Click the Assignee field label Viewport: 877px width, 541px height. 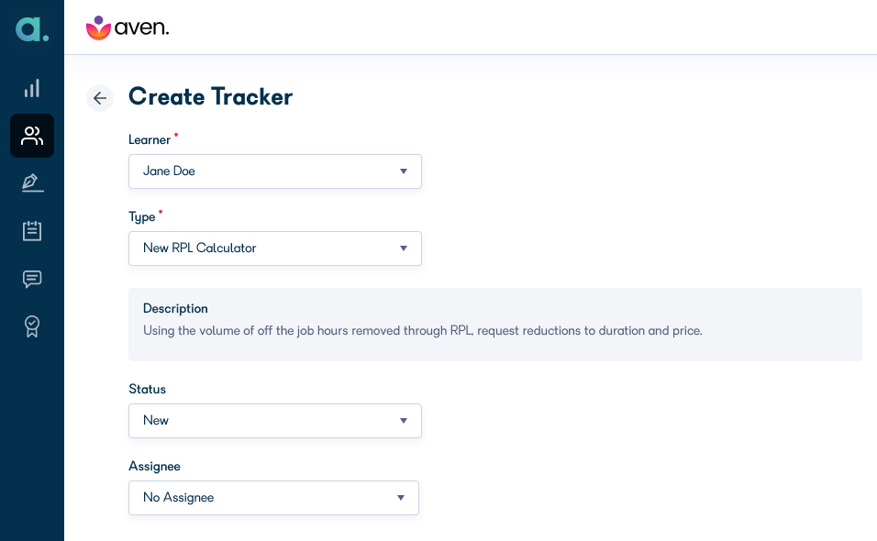point(154,466)
